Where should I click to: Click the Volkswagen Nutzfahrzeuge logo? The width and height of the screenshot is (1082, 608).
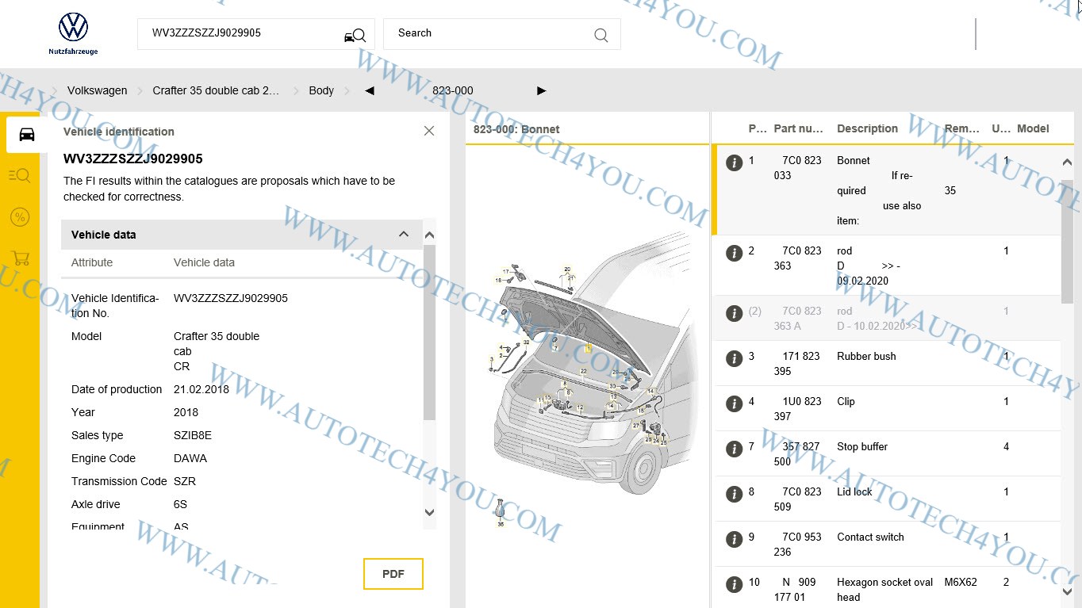coord(73,33)
